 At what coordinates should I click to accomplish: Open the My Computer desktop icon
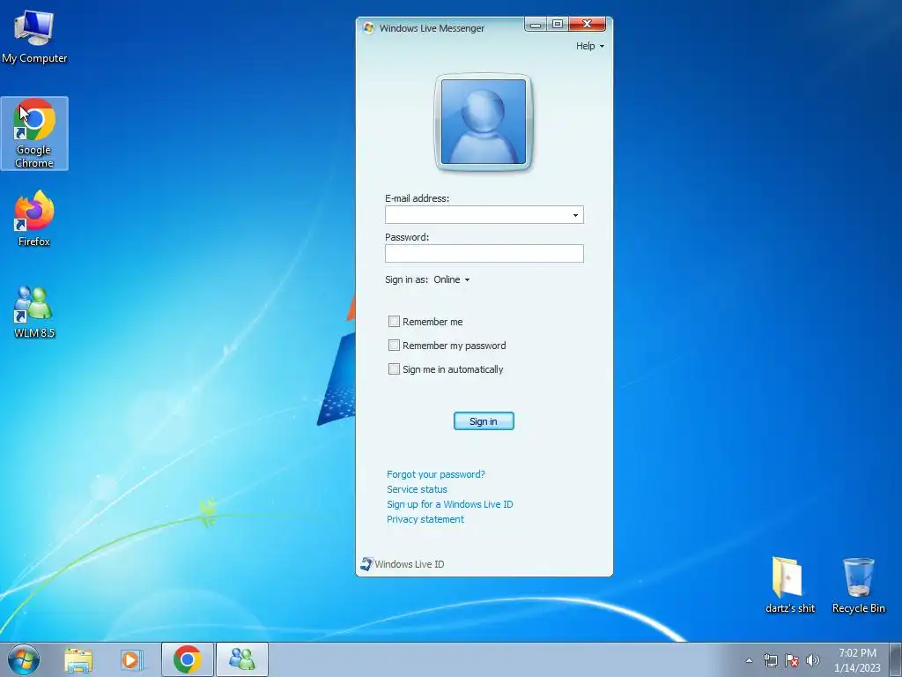tap(34, 37)
